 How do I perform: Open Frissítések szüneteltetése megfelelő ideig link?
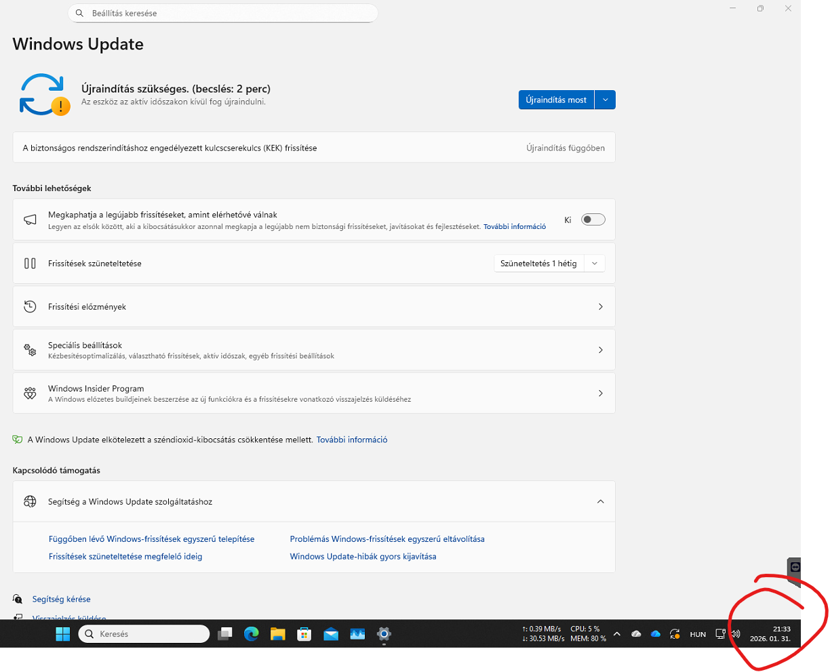click(125, 556)
